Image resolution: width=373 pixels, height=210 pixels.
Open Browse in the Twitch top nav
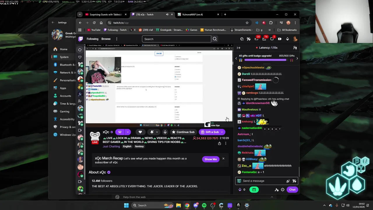tap(106, 39)
